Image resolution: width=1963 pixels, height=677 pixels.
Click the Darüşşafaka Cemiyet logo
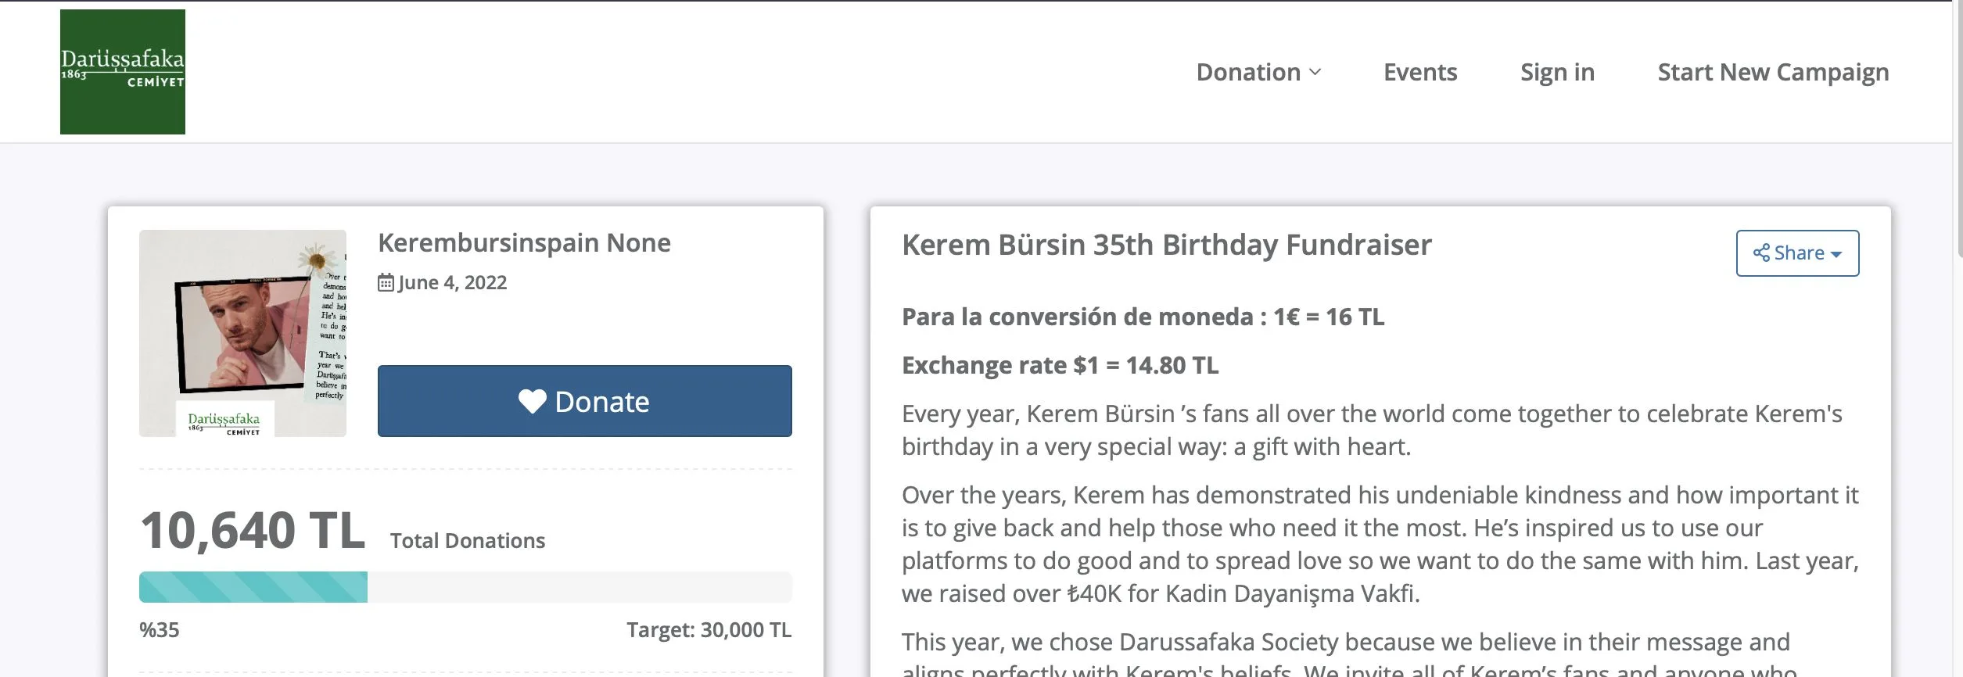[x=123, y=72]
